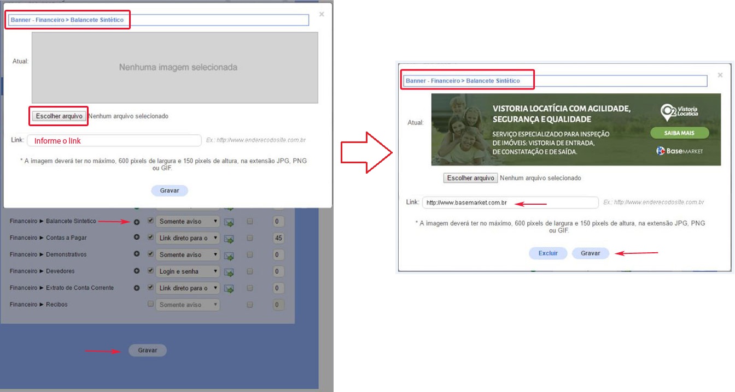Click the Link field containing basemarket URL
Image resolution: width=735 pixels, height=392 pixels.
(510, 203)
